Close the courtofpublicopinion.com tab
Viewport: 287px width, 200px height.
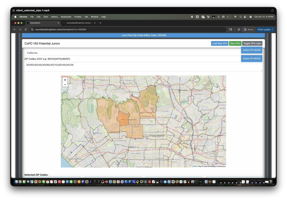click(95, 23)
